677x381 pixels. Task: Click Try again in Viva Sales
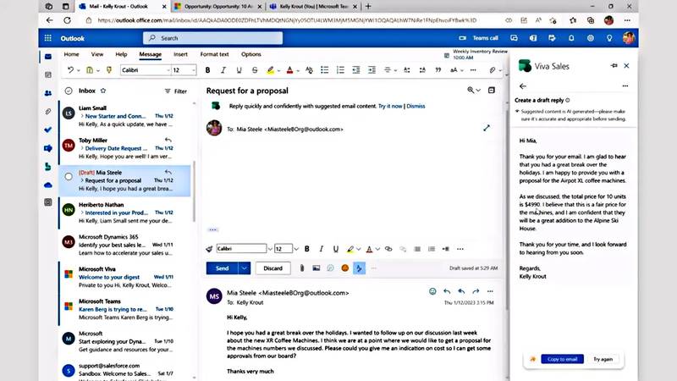603,359
